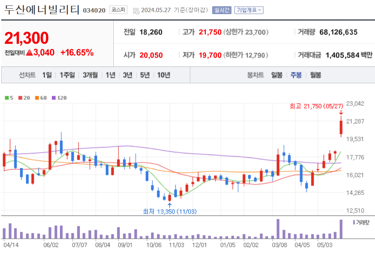Screen dimensions: 375x256
Task: Click the 거래량 value 68,126,635
Action: (339, 32)
